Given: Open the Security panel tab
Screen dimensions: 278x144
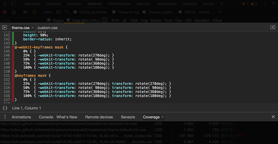Looking at the screenshot, I should (190, 4).
